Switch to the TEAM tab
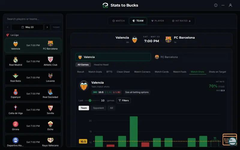Screen dimensions: 240x150 [138, 21]
